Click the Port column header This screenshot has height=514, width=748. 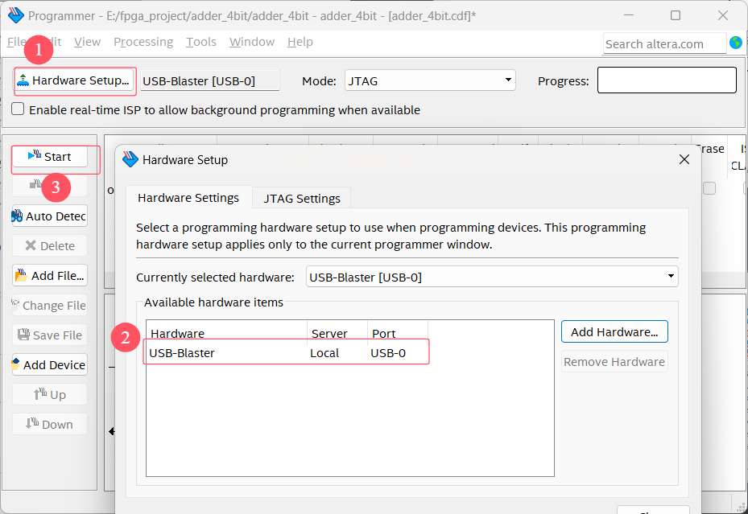[x=398, y=333]
